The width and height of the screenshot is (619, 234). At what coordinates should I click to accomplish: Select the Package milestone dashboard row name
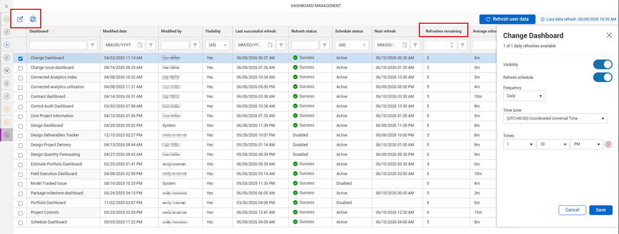click(57, 193)
